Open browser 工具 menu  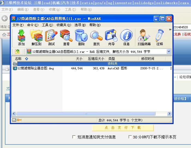pyautogui.click(x=70, y=10)
